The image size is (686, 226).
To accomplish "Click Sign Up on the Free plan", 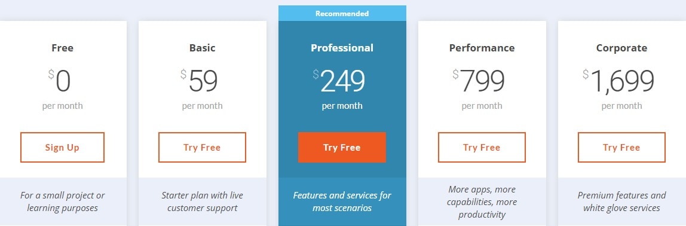I will point(62,148).
